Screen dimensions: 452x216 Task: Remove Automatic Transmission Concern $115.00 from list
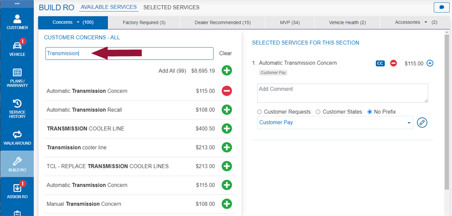click(x=227, y=91)
